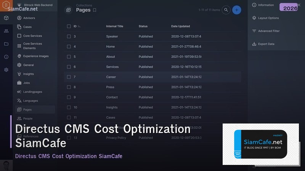Check the box for row 11 Cases
Image resolution: width=305 pixels, height=171 pixels.
[69, 117]
